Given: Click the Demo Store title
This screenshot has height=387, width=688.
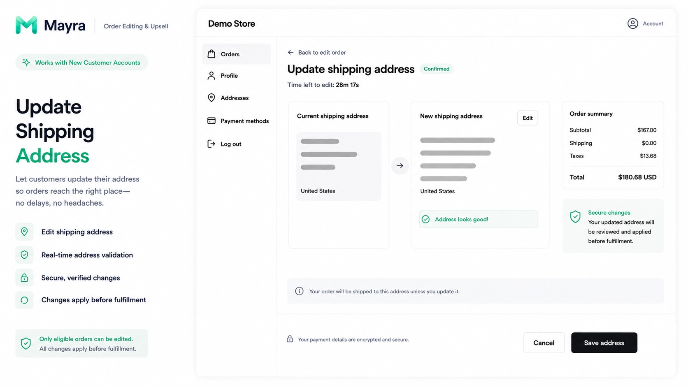Looking at the screenshot, I should click(x=231, y=23).
